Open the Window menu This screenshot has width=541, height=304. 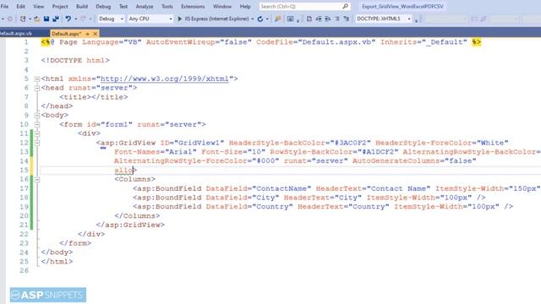[222, 6]
